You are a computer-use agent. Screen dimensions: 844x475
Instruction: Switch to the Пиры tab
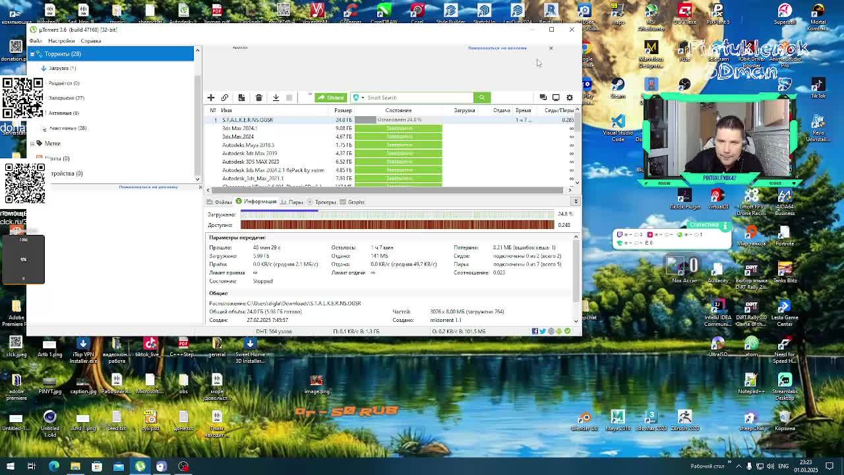pyautogui.click(x=292, y=202)
